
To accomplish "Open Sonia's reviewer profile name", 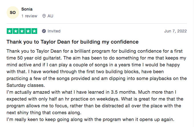I will [x=27, y=9].
